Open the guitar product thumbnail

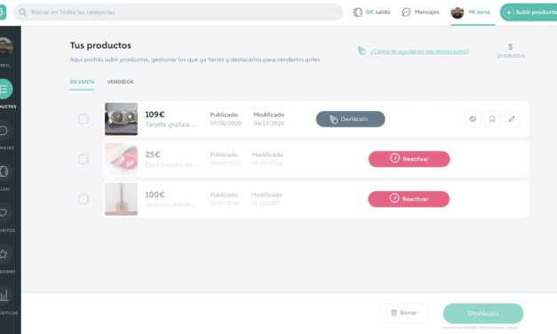121,199
